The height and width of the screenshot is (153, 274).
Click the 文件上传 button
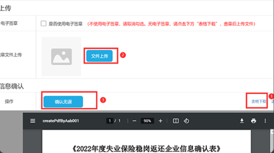[x=99, y=56]
